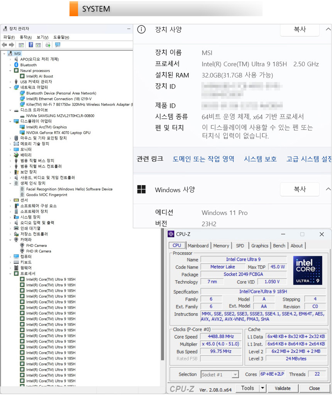Screen dimensions: 332x396
Task: Click the monitor scan-hardware icon in the toolbar
Action: [58, 45]
